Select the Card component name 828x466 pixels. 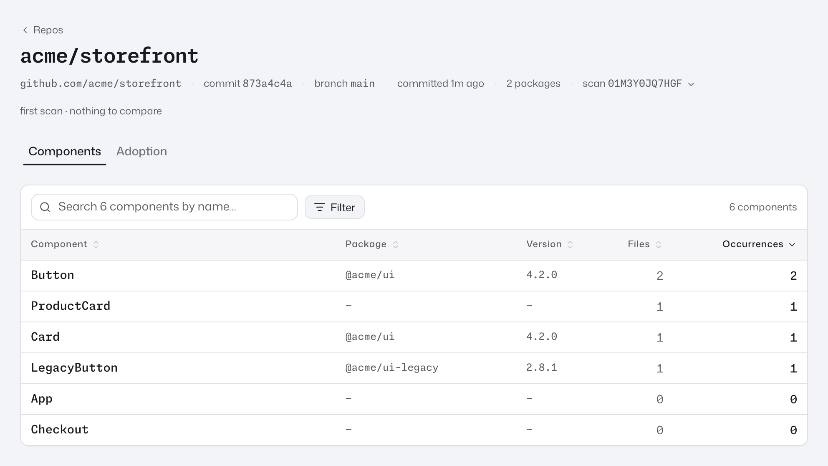(x=45, y=337)
